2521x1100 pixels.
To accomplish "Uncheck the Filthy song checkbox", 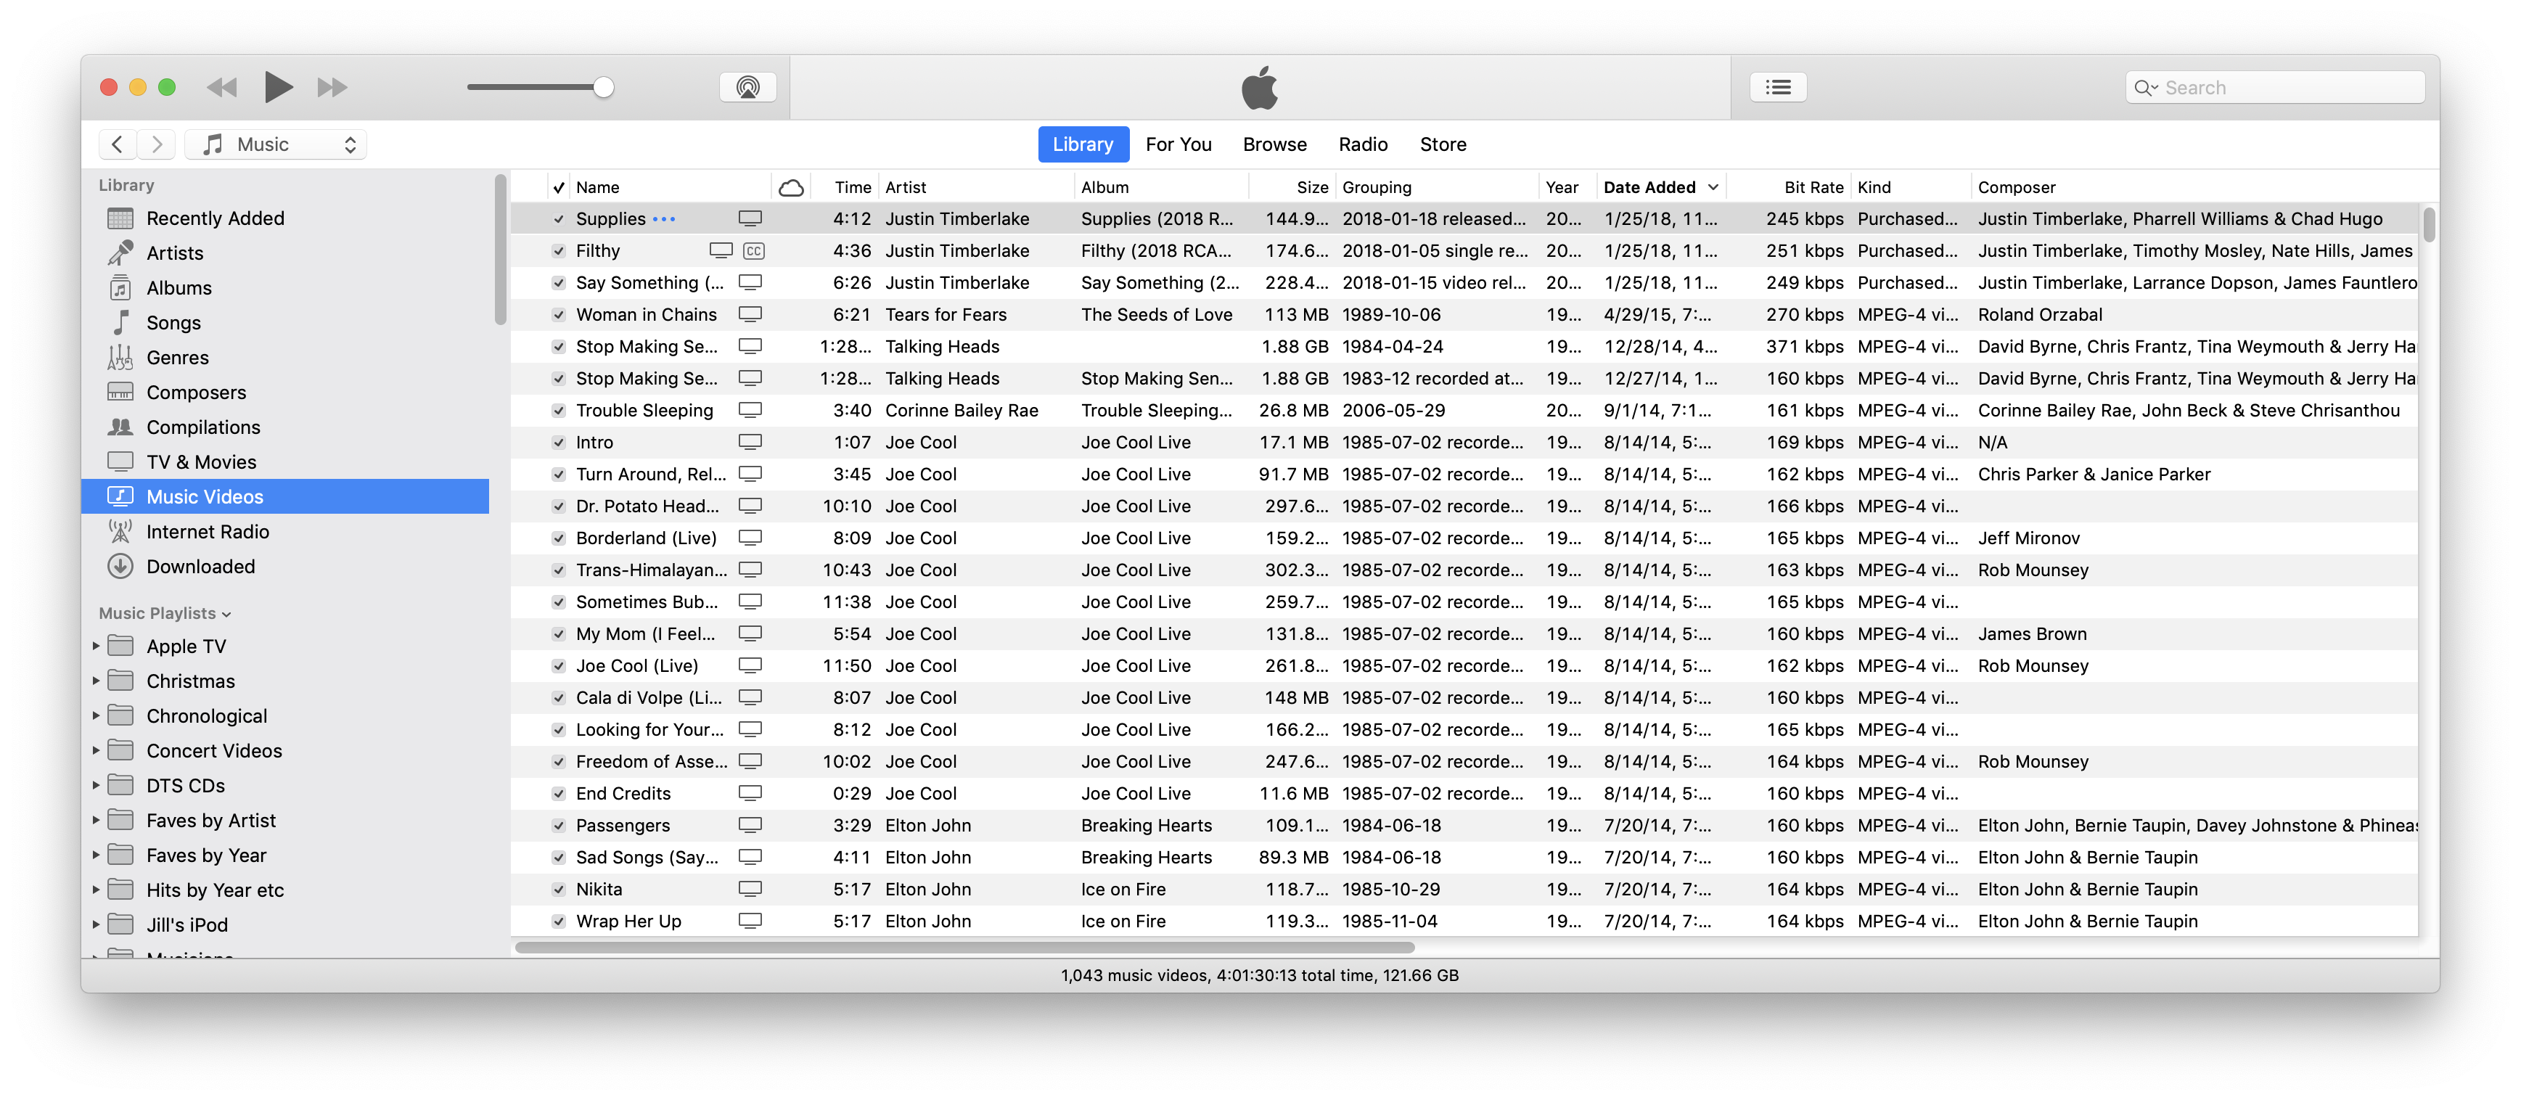I will (x=559, y=252).
